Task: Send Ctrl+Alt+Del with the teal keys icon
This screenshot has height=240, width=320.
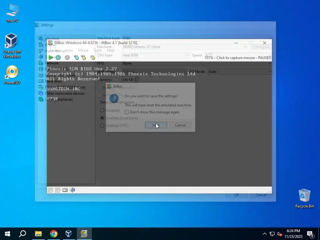Action: 76,58
